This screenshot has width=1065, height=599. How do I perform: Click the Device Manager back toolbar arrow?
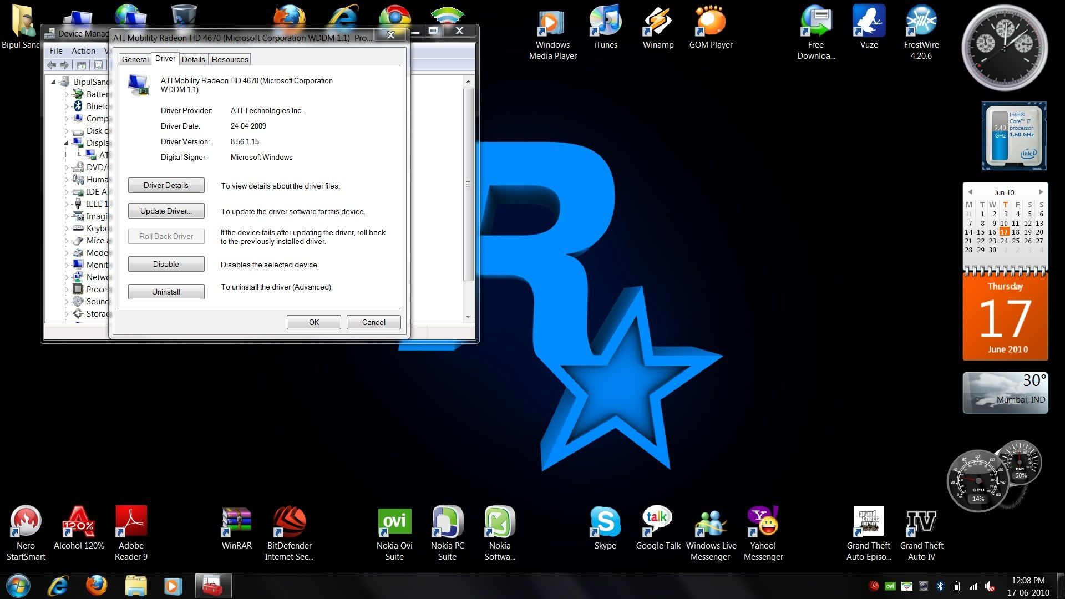coord(52,65)
